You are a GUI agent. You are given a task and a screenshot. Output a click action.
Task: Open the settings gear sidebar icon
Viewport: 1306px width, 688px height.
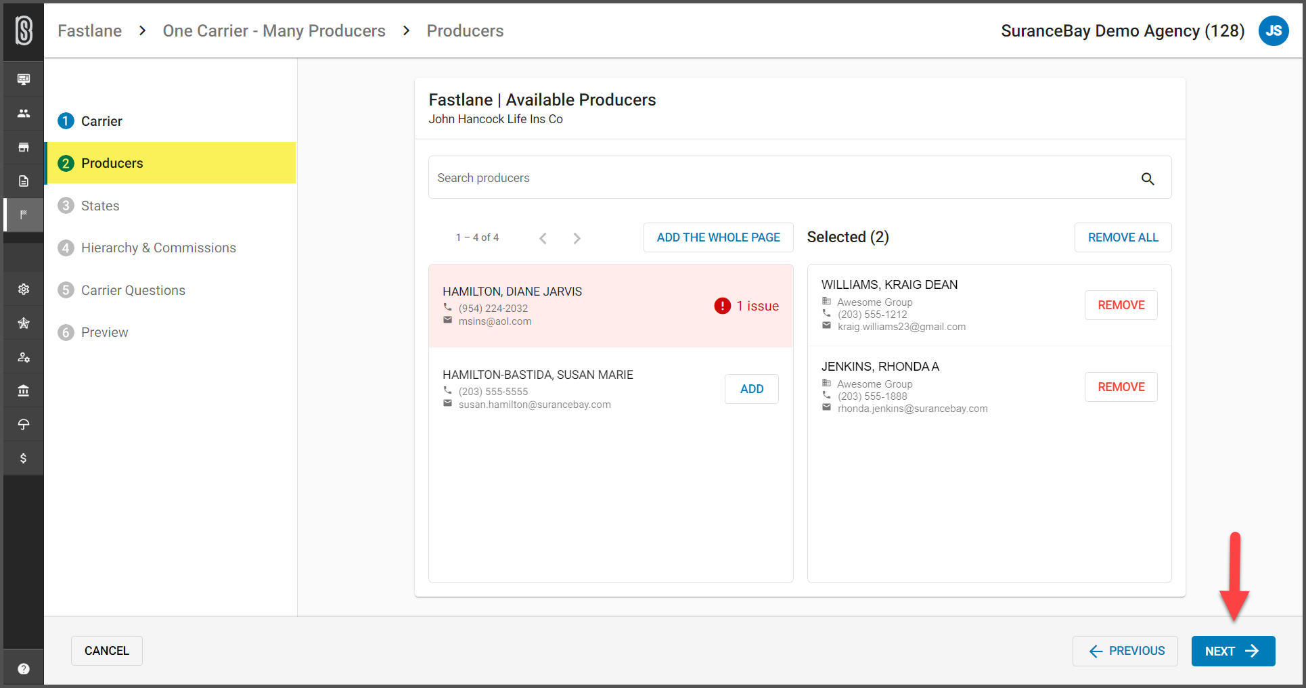24,289
